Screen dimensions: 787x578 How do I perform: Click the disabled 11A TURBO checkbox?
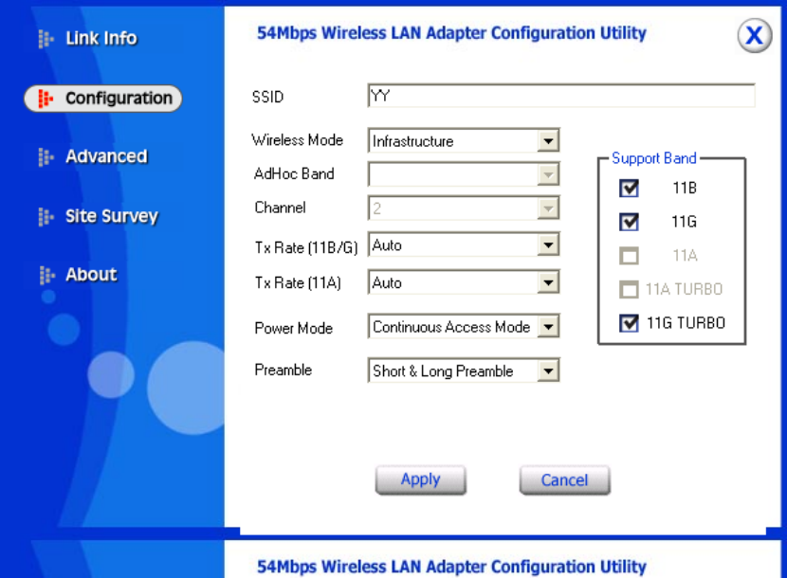[629, 290]
